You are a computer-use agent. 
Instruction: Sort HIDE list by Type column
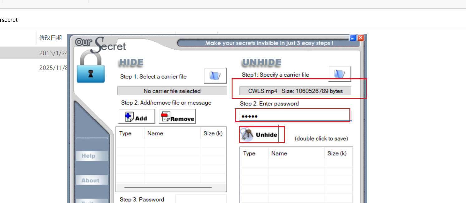coord(125,133)
